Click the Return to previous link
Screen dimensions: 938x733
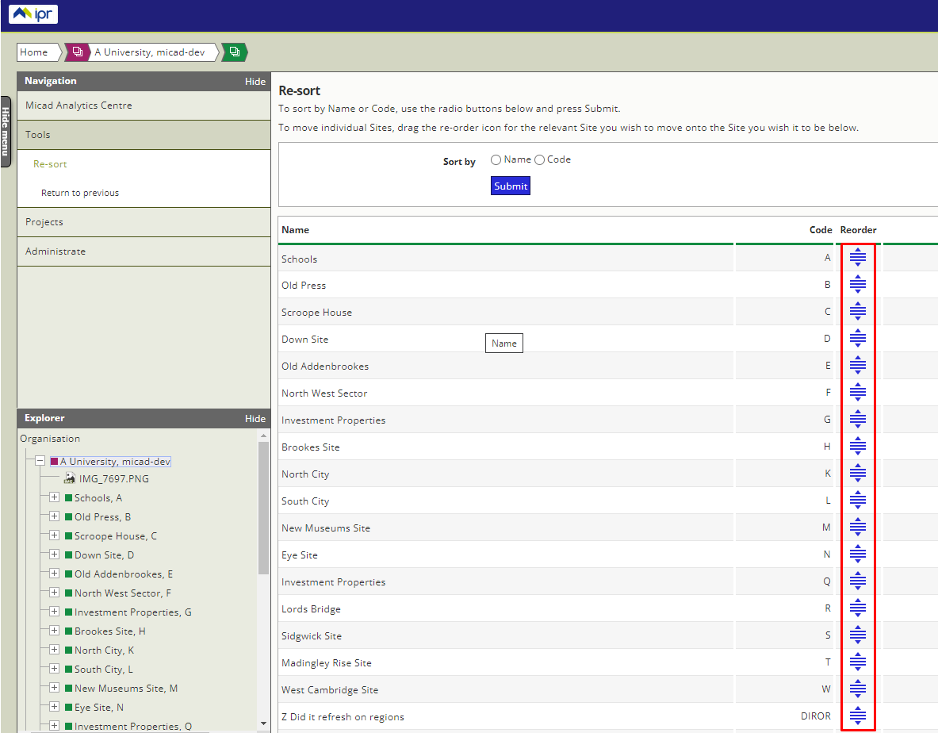[x=80, y=193]
